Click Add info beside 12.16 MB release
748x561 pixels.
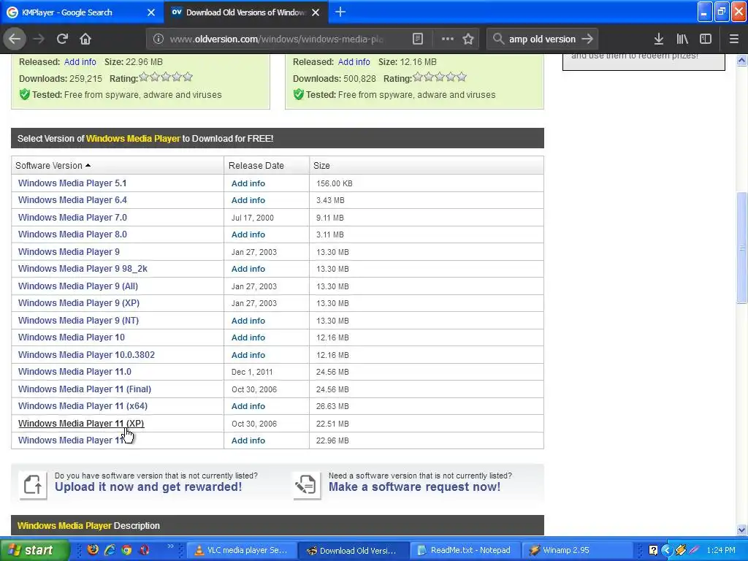click(x=354, y=62)
